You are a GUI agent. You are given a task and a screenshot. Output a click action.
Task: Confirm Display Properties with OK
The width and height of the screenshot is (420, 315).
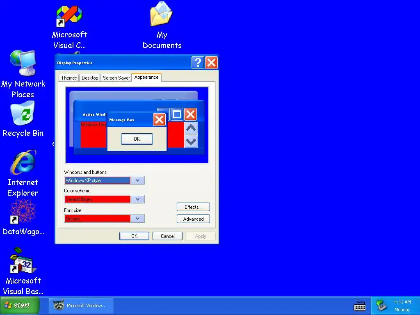click(134, 236)
